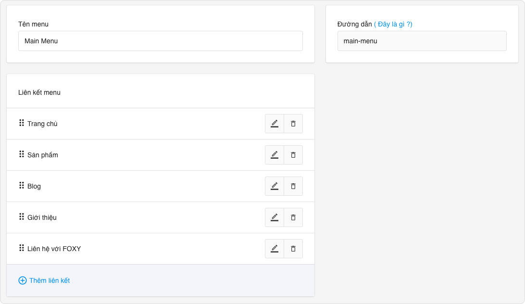The width and height of the screenshot is (525, 304).
Task: Delete the Trang chủ menu link
Action: 293,124
